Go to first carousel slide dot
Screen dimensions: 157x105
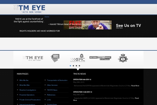coord(70,66)
